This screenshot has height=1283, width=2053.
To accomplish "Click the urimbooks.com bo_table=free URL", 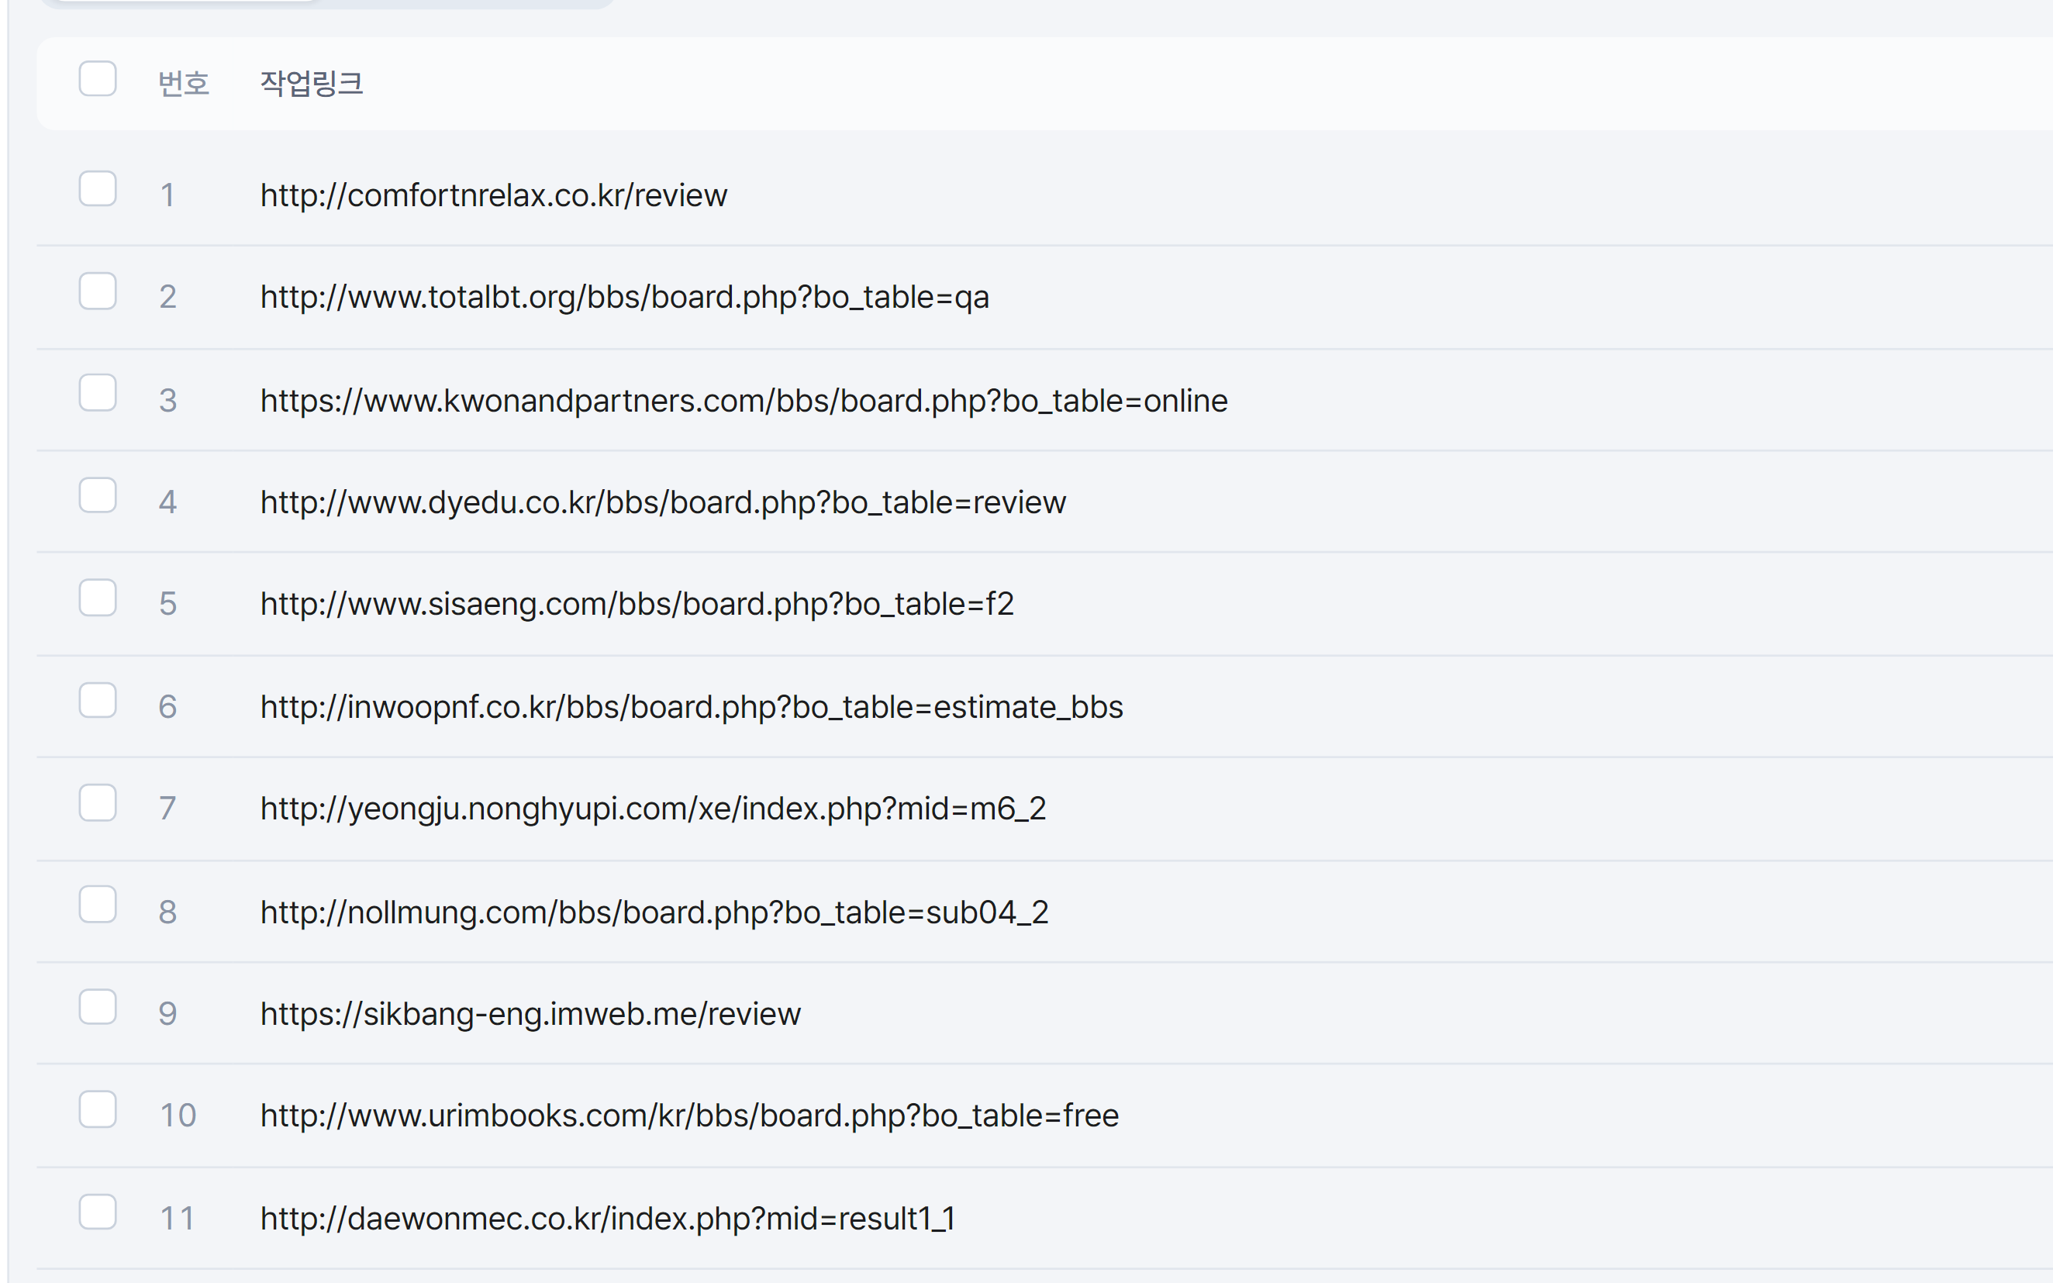I will pos(690,1116).
